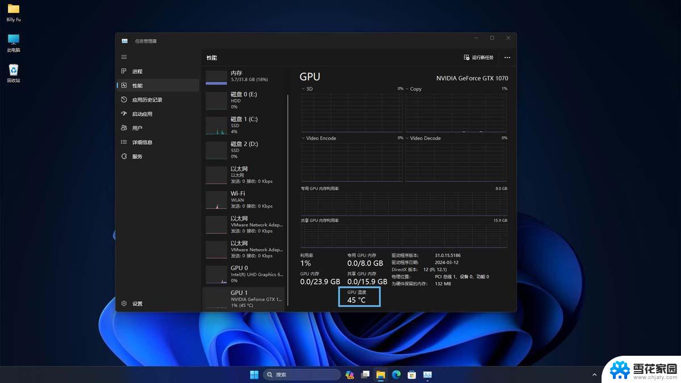Open 回收站 (Recycle Bin) desktop icon

point(14,74)
